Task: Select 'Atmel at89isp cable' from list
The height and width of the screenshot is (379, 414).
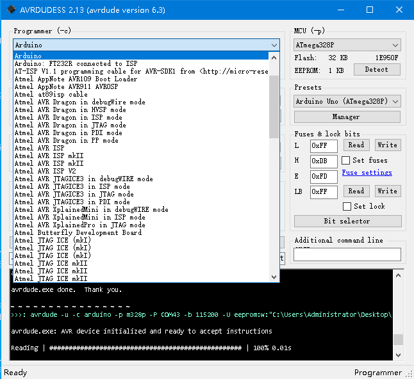Action: [x=141, y=94]
